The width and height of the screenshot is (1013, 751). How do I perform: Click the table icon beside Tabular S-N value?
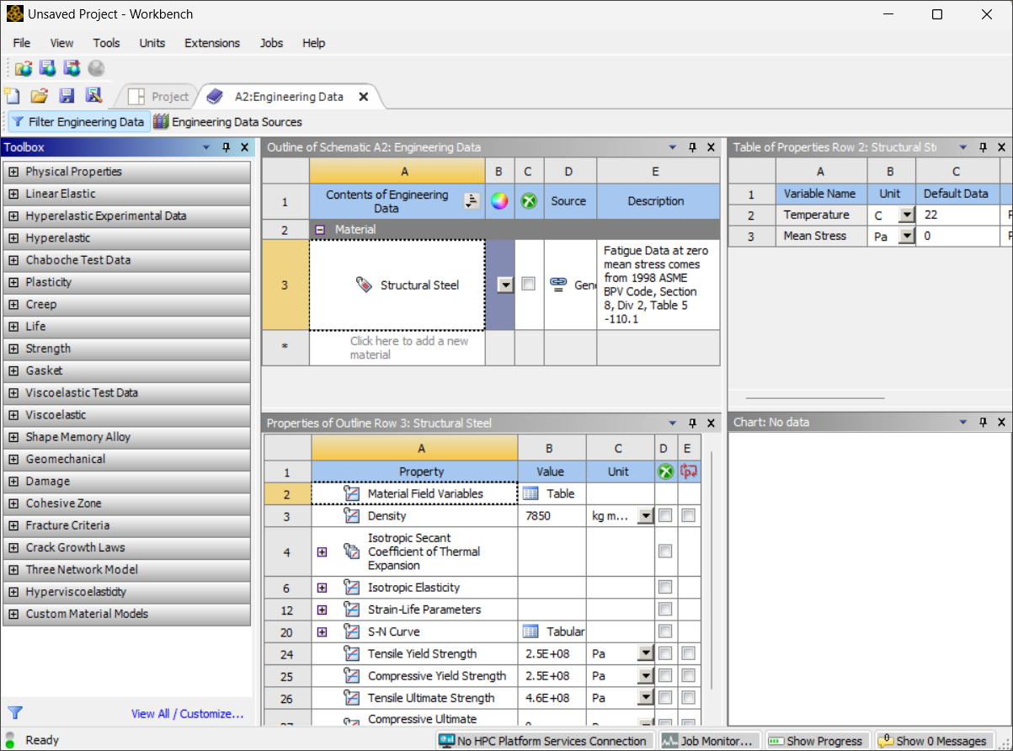pyautogui.click(x=530, y=631)
